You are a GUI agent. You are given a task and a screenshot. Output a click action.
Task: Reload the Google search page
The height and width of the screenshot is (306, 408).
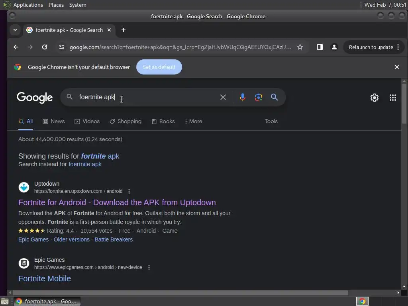tap(45, 47)
